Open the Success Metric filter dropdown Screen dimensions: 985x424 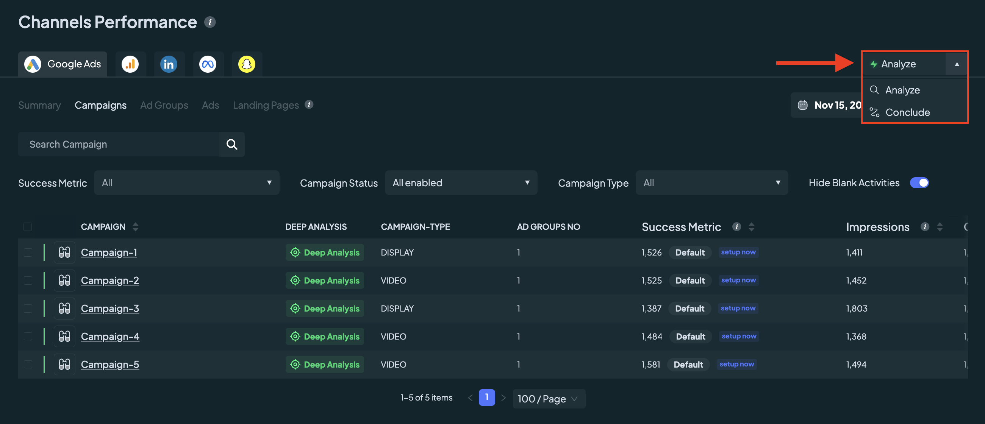click(x=187, y=183)
